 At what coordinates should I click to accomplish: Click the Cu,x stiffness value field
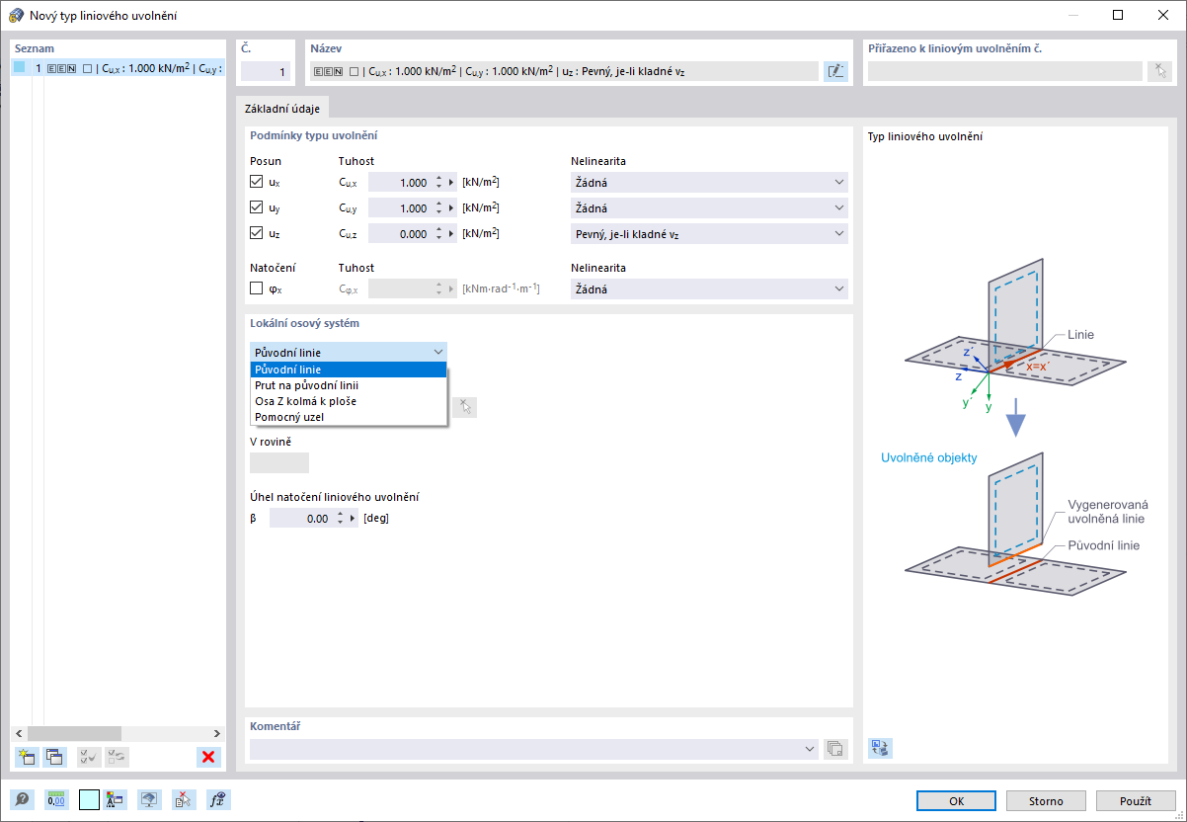pyautogui.click(x=400, y=183)
